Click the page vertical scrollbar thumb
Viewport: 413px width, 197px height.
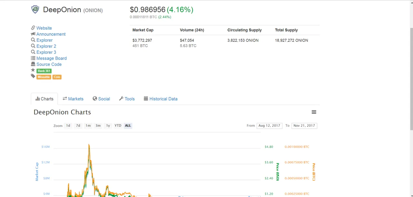411,79
